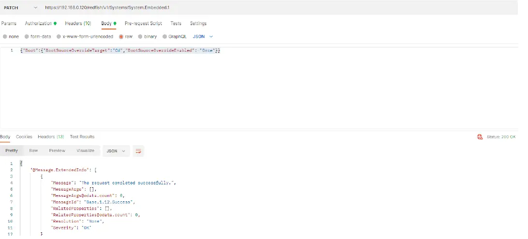This screenshot has height=239, width=528.
Task: Open the Pre-request Script tab
Action: (x=143, y=23)
